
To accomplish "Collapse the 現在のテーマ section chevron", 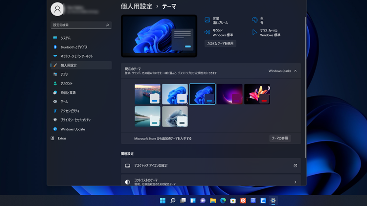I will pyautogui.click(x=296, y=71).
